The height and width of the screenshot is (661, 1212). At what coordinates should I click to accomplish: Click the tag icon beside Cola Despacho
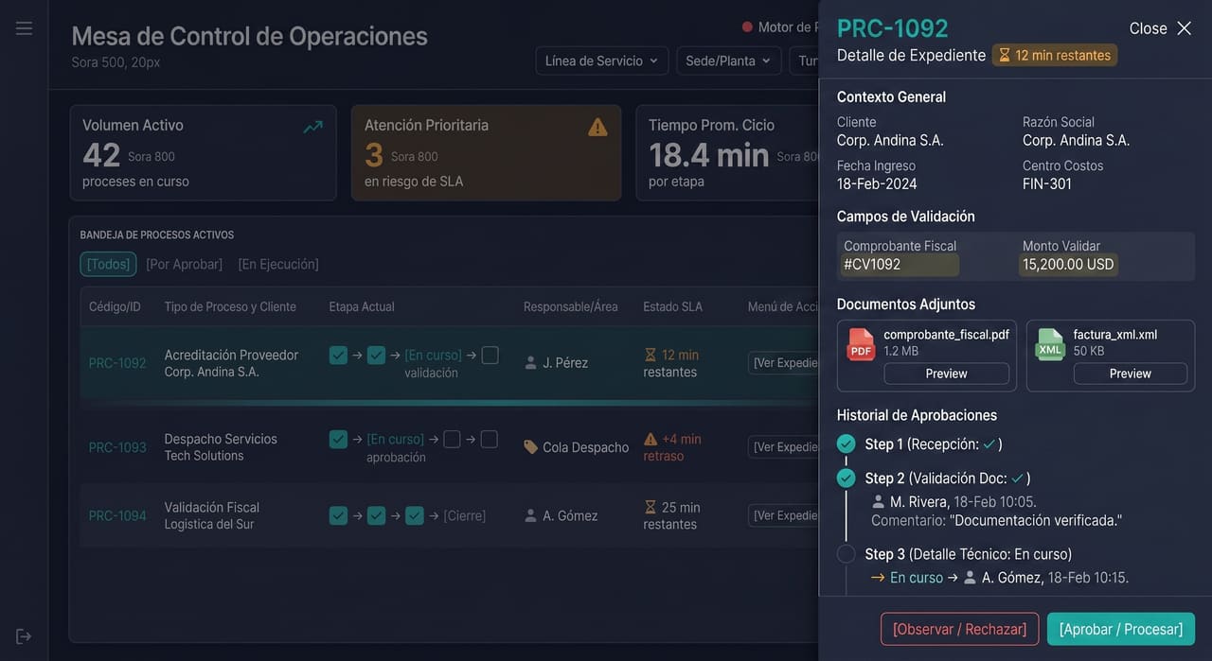(x=530, y=447)
